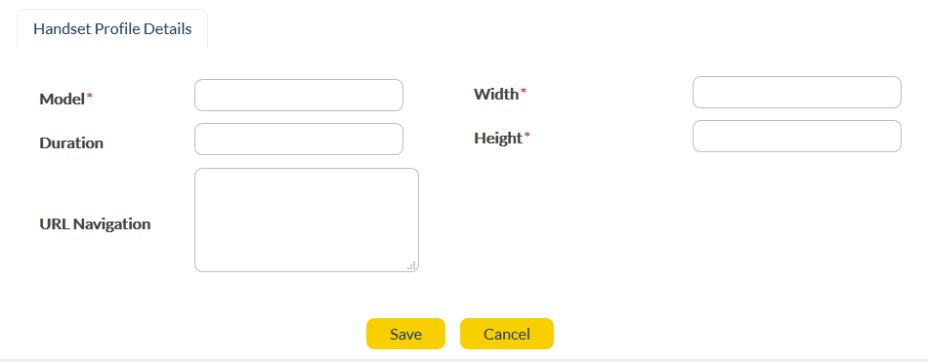Click the red asterisk next to Model

pos(90,96)
